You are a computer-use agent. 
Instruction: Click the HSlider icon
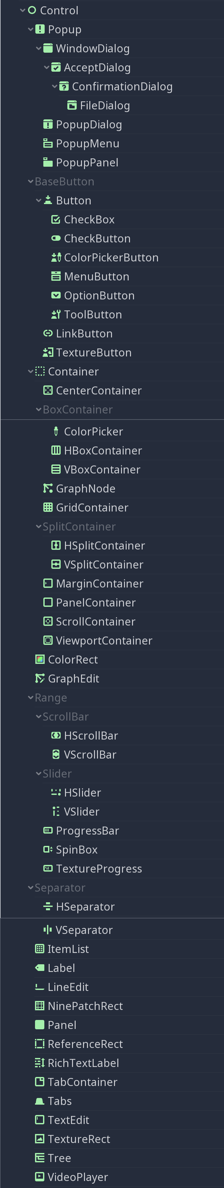click(x=56, y=792)
